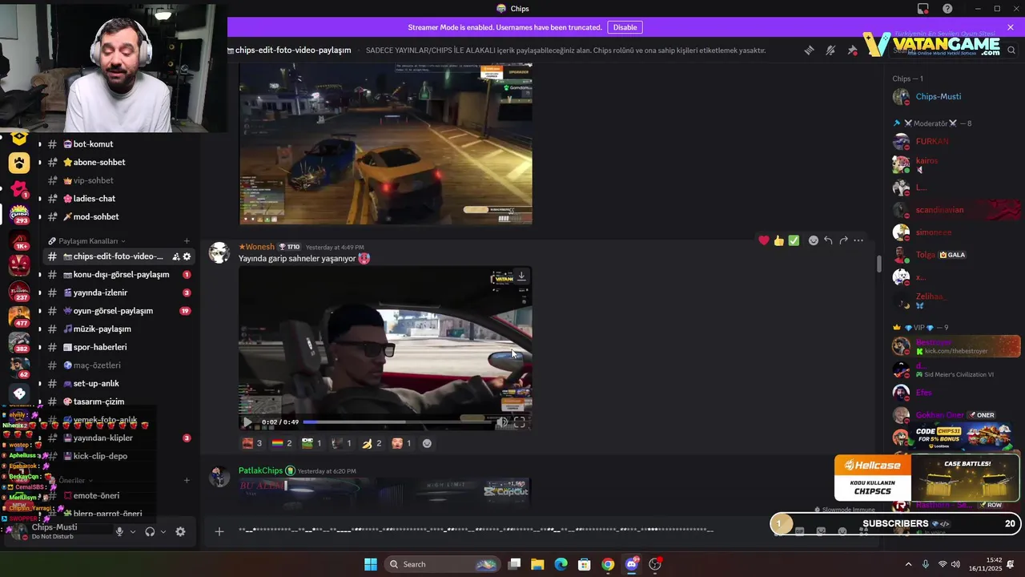This screenshot has width=1025, height=577.
Task: Edit chips-edit-foto-video channel gear icon
Action: tap(187, 256)
